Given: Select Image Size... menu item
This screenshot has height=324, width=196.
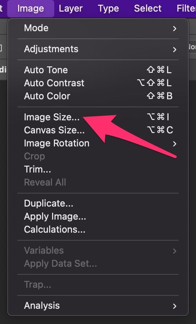Looking at the screenshot, I should coord(98,117).
